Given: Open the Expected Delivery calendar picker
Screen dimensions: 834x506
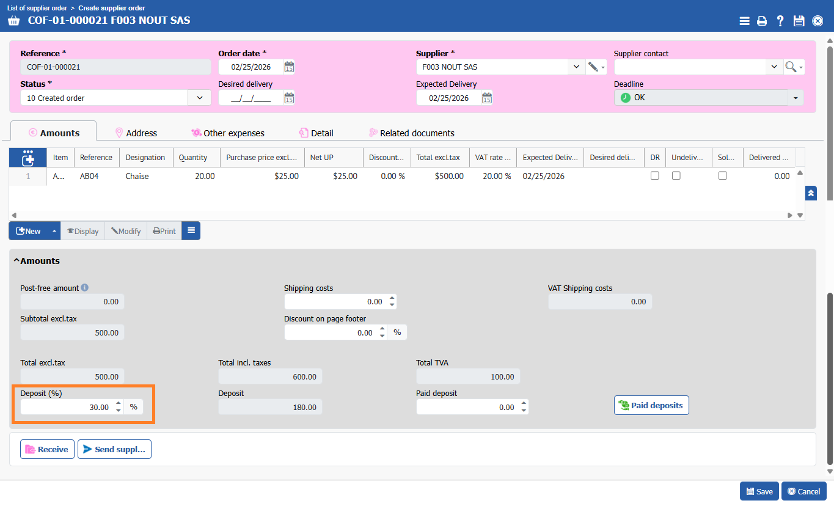Looking at the screenshot, I should pyautogui.click(x=487, y=98).
